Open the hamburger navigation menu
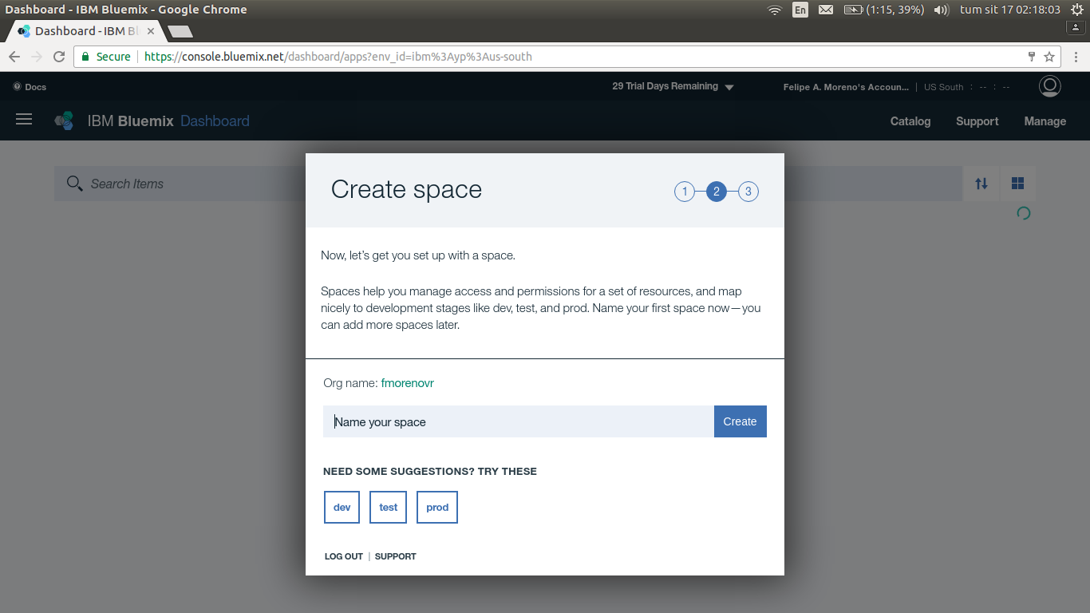This screenshot has height=613, width=1090. coord(24,119)
